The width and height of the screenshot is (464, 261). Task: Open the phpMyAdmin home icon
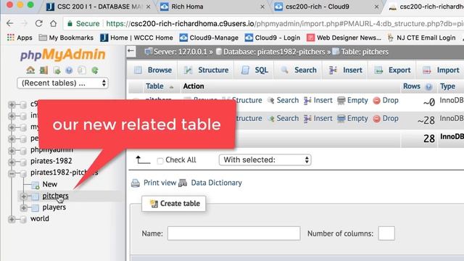pyautogui.click(x=30, y=70)
